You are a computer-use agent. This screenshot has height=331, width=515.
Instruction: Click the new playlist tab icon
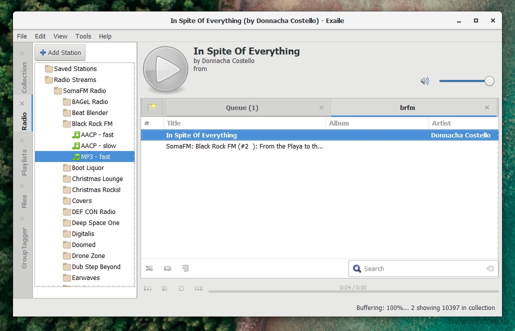[151, 107]
